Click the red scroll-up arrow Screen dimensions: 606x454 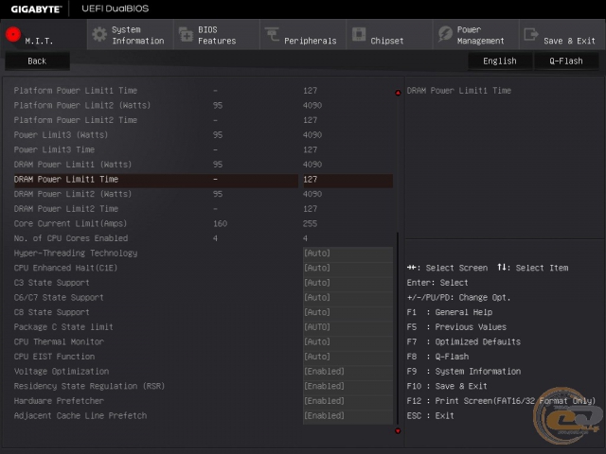(x=398, y=93)
